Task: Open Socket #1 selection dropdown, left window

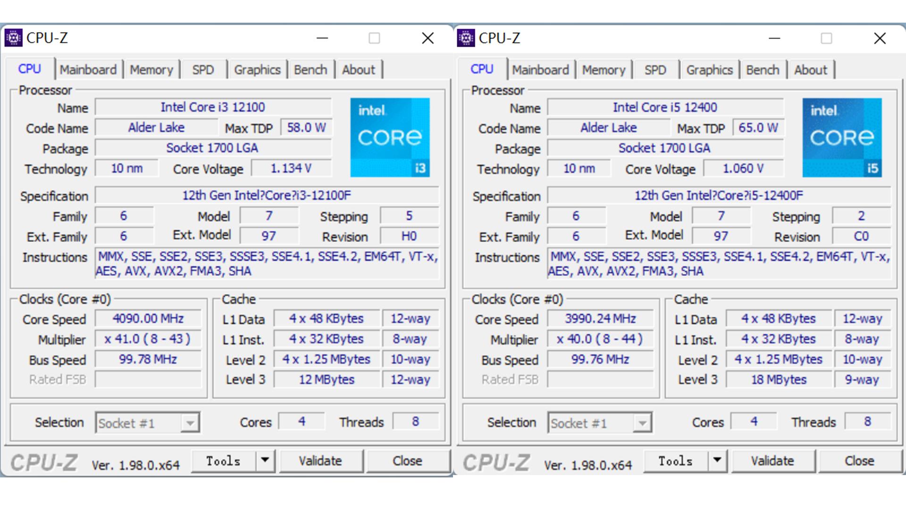Action: coord(190,423)
